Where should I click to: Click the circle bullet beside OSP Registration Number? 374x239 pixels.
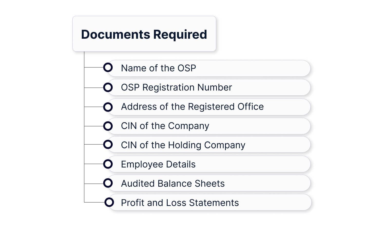click(108, 87)
